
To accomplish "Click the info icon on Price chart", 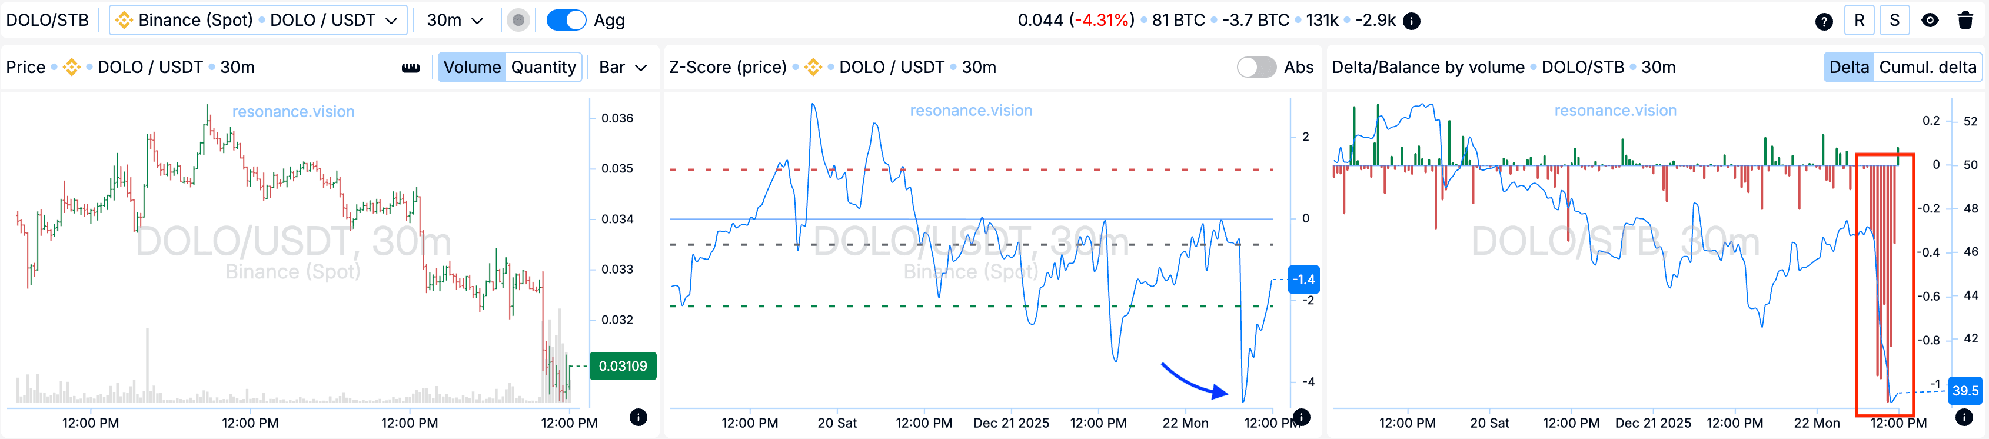I will (638, 417).
